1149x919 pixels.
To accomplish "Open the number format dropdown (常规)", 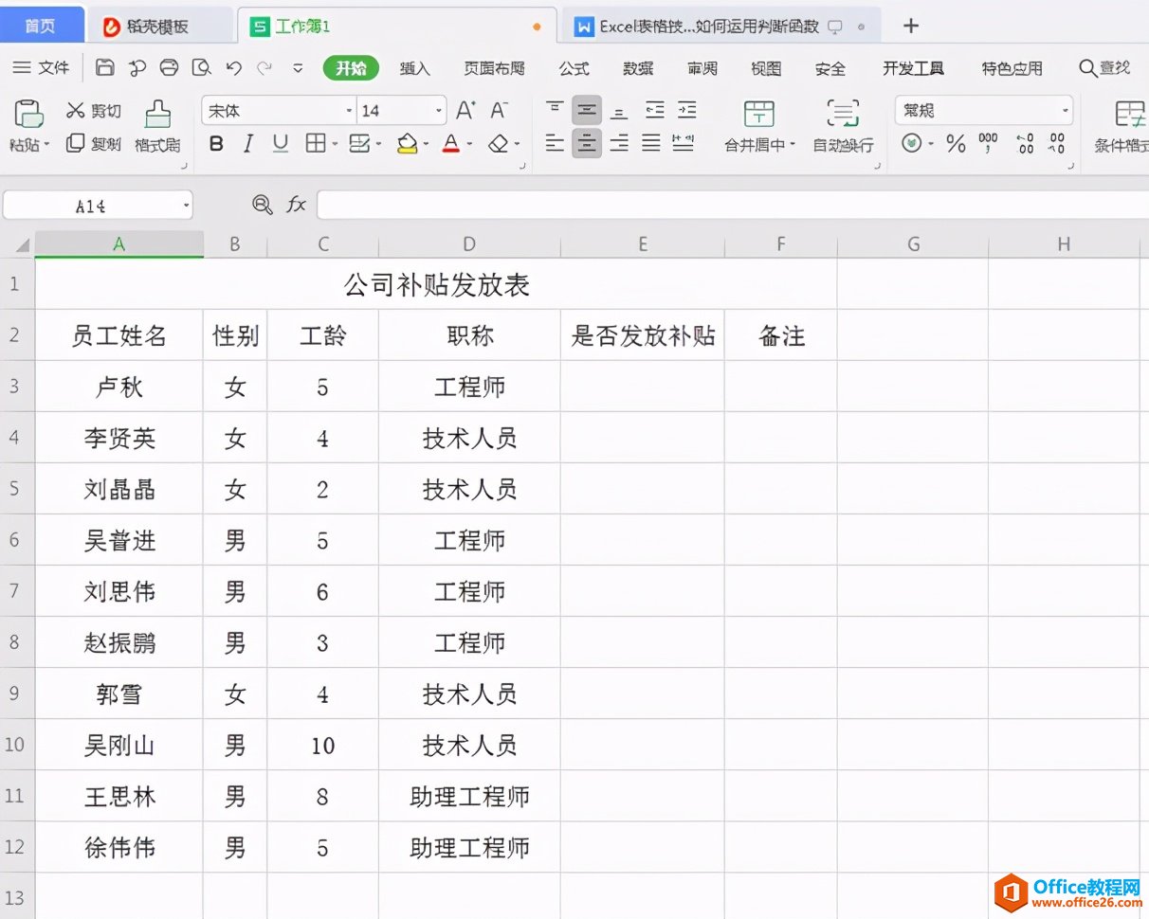I will pos(1066,112).
